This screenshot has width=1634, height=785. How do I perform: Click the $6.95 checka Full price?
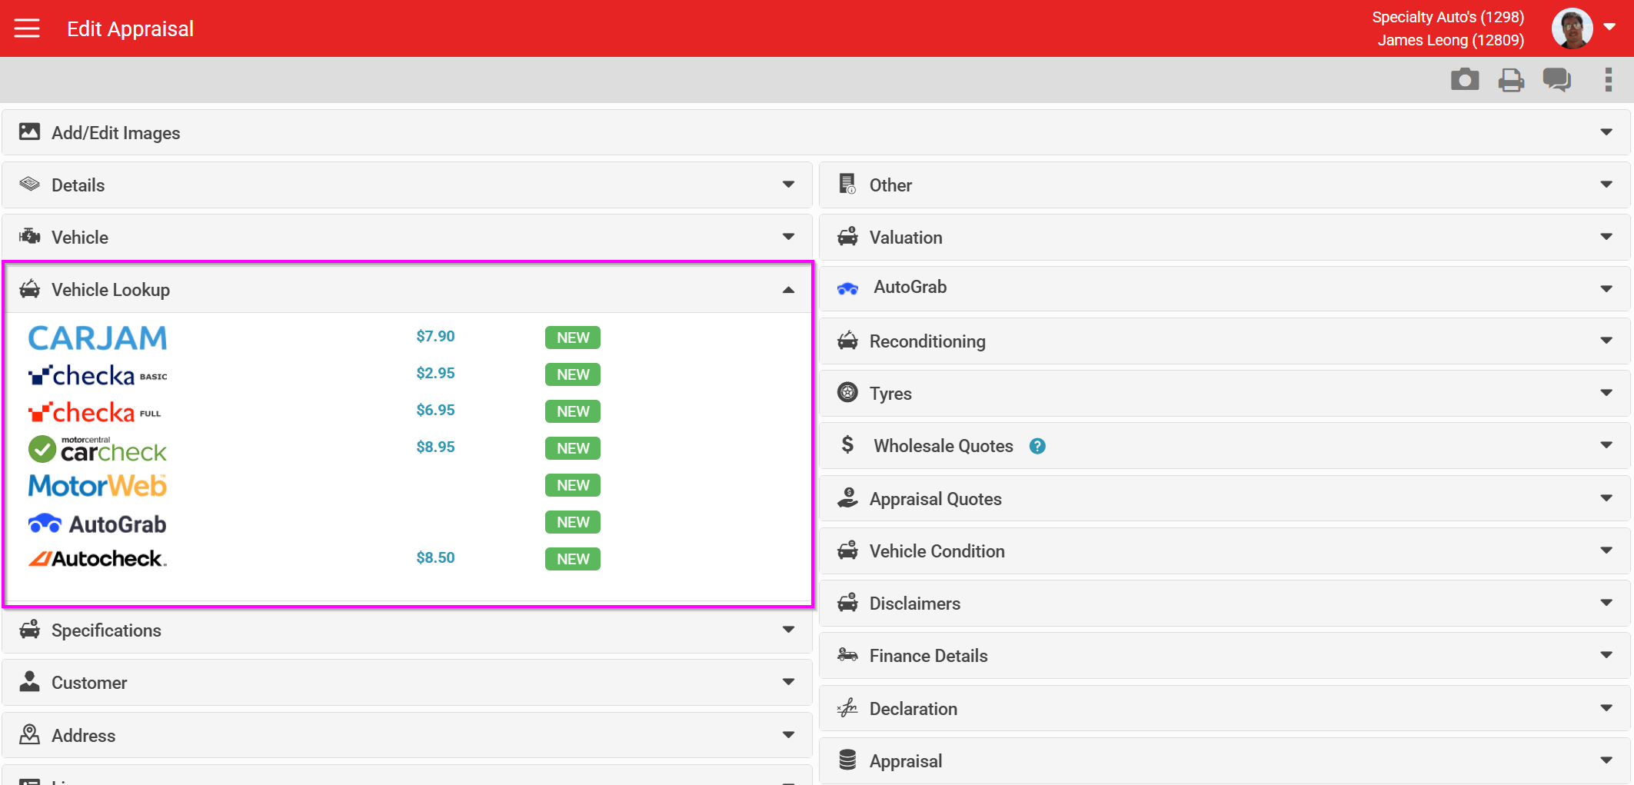click(x=435, y=410)
